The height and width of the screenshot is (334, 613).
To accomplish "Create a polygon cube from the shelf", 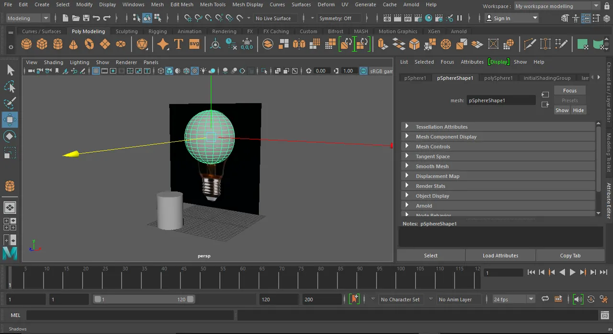I will (x=42, y=45).
